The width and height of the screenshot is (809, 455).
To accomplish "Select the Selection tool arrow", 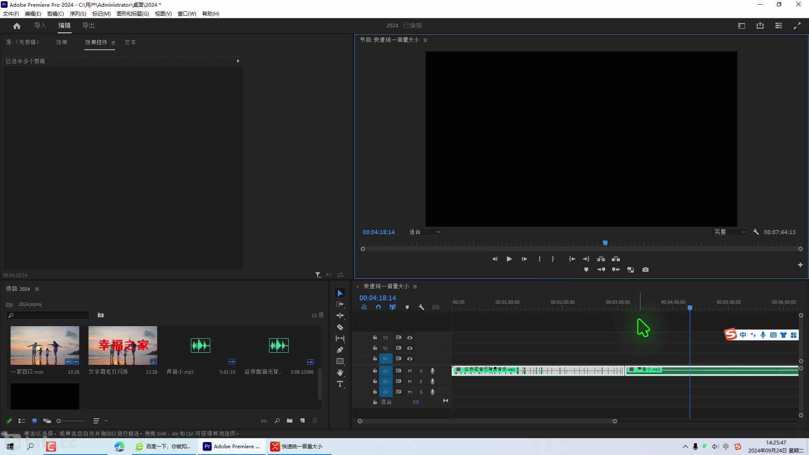I will click(340, 293).
